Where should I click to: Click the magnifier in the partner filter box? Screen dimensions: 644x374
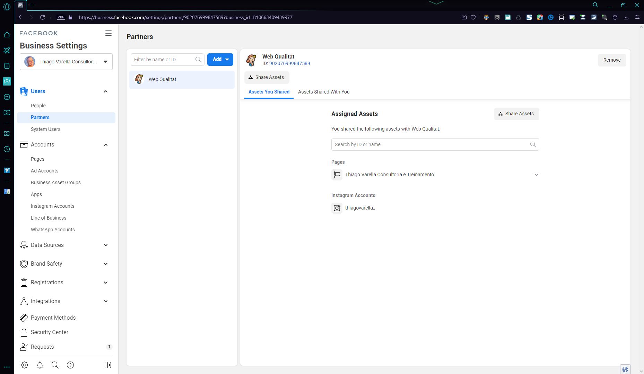tap(198, 60)
